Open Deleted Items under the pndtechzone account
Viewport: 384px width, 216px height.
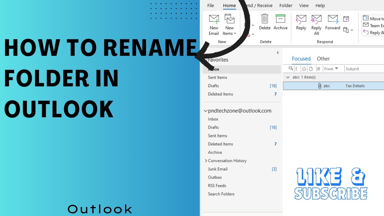tap(220, 144)
